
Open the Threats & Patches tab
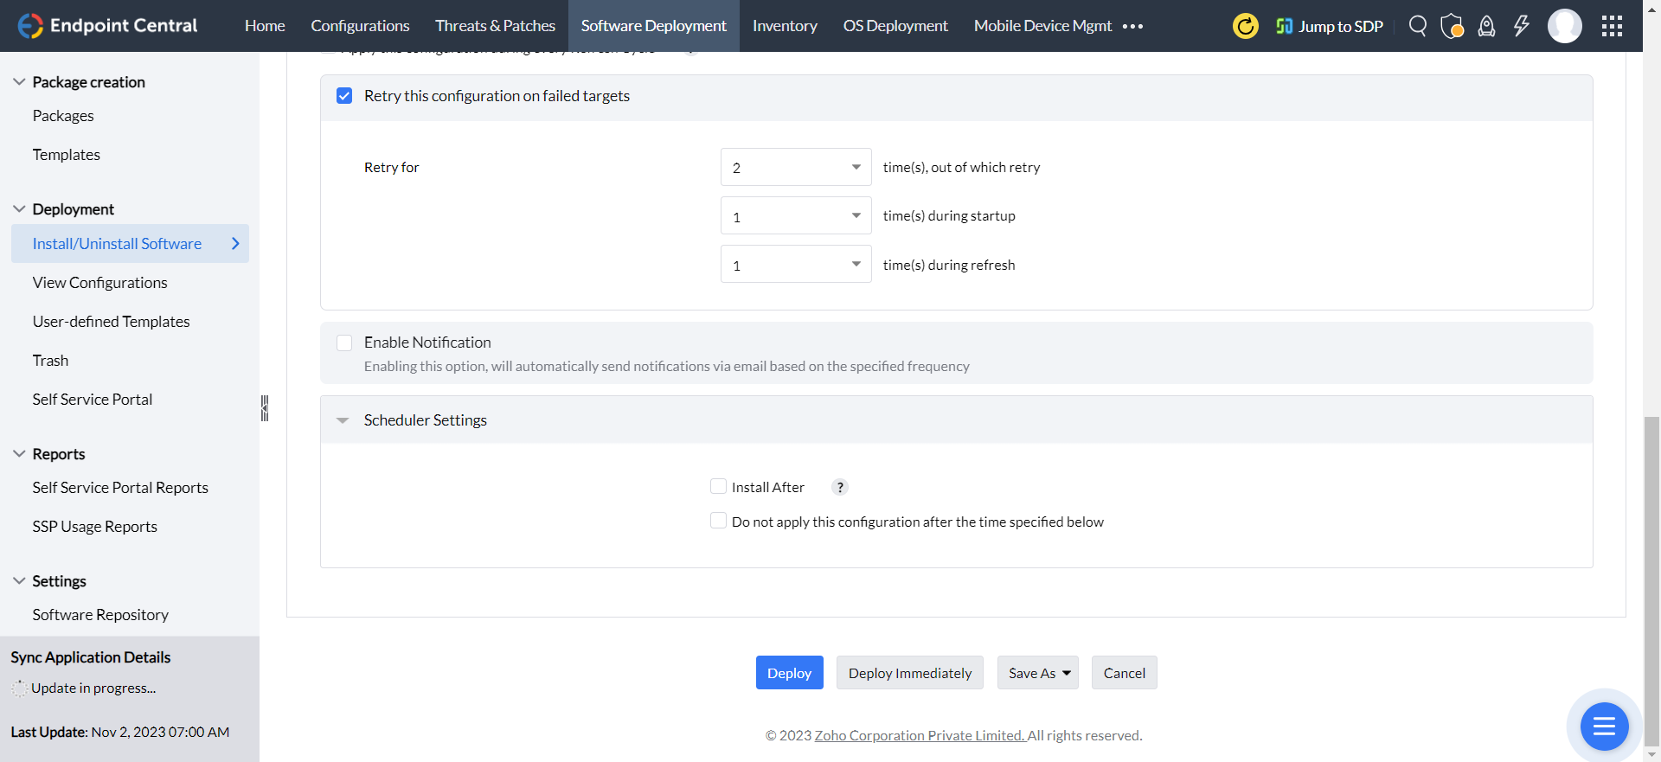pos(495,26)
